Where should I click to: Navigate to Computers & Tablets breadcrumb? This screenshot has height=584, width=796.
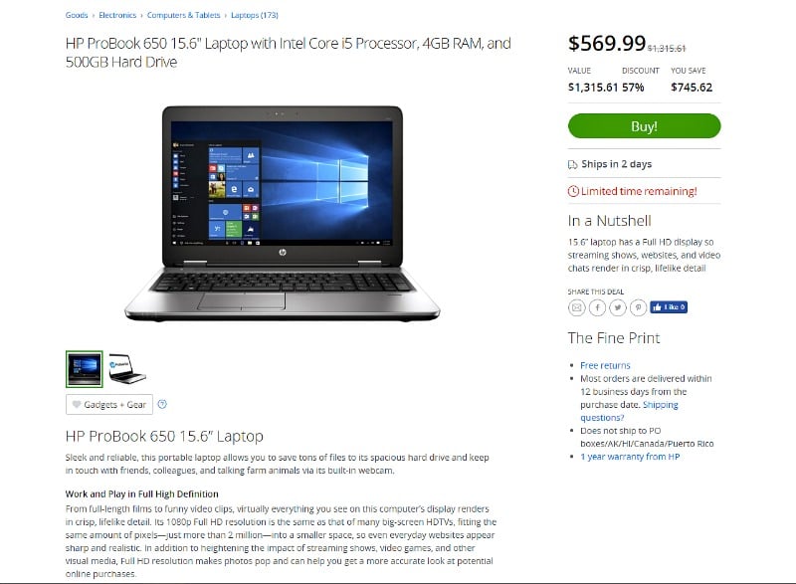pos(184,15)
